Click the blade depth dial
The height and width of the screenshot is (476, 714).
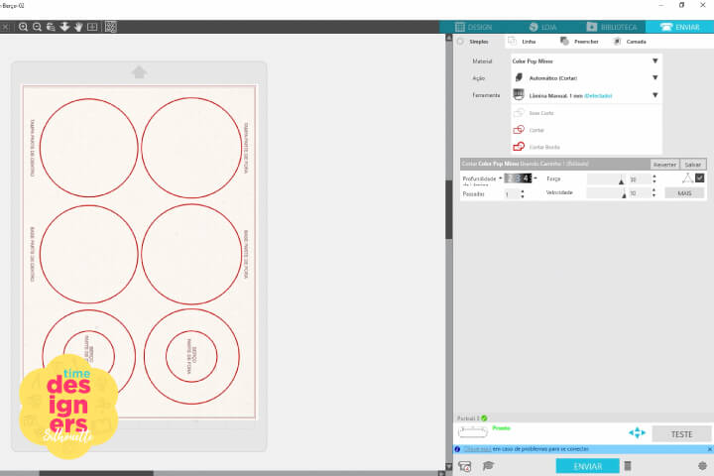(x=519, y=178)
